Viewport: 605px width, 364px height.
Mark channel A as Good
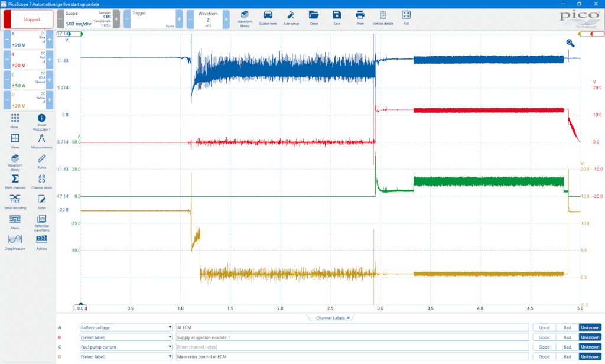pos(544,327)
